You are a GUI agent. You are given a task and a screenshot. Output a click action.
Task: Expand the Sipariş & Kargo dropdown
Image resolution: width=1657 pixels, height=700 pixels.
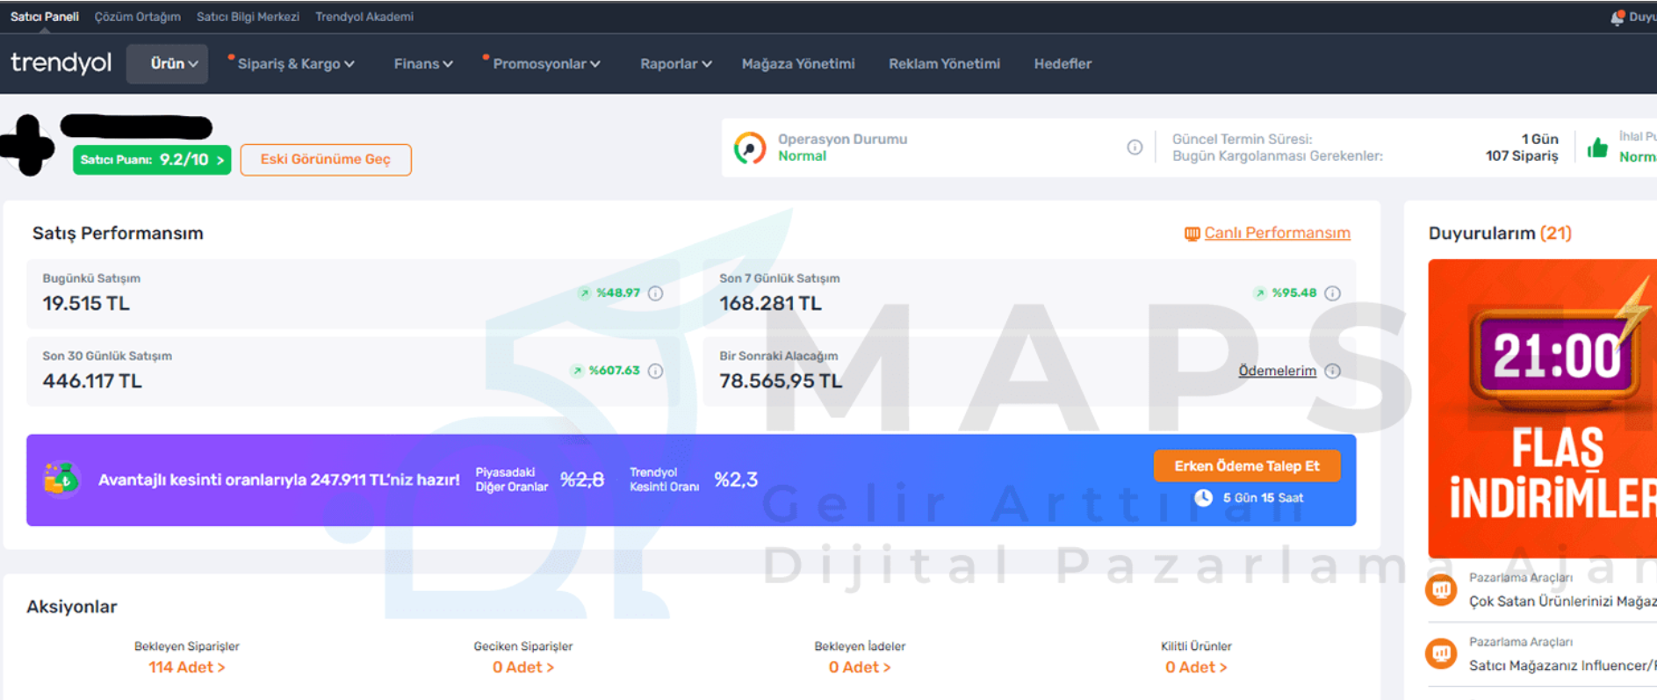[x=296, y=64]
